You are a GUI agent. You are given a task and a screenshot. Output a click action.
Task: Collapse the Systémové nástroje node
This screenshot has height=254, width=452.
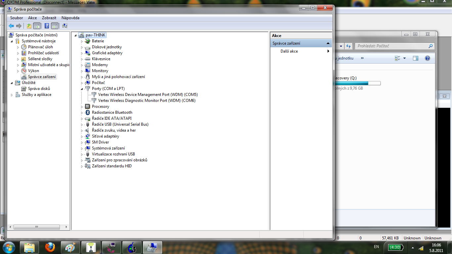[12, 41]
